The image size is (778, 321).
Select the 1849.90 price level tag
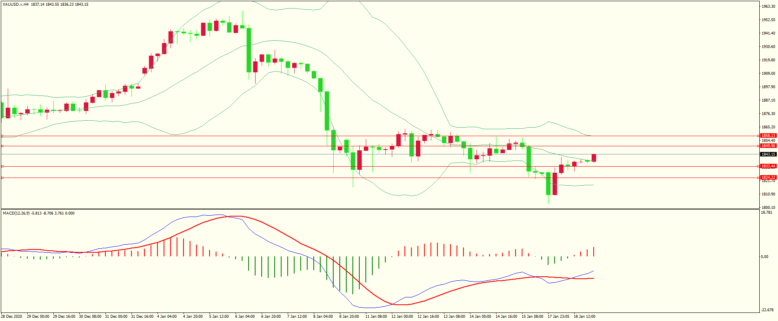[x=768, y=146]
